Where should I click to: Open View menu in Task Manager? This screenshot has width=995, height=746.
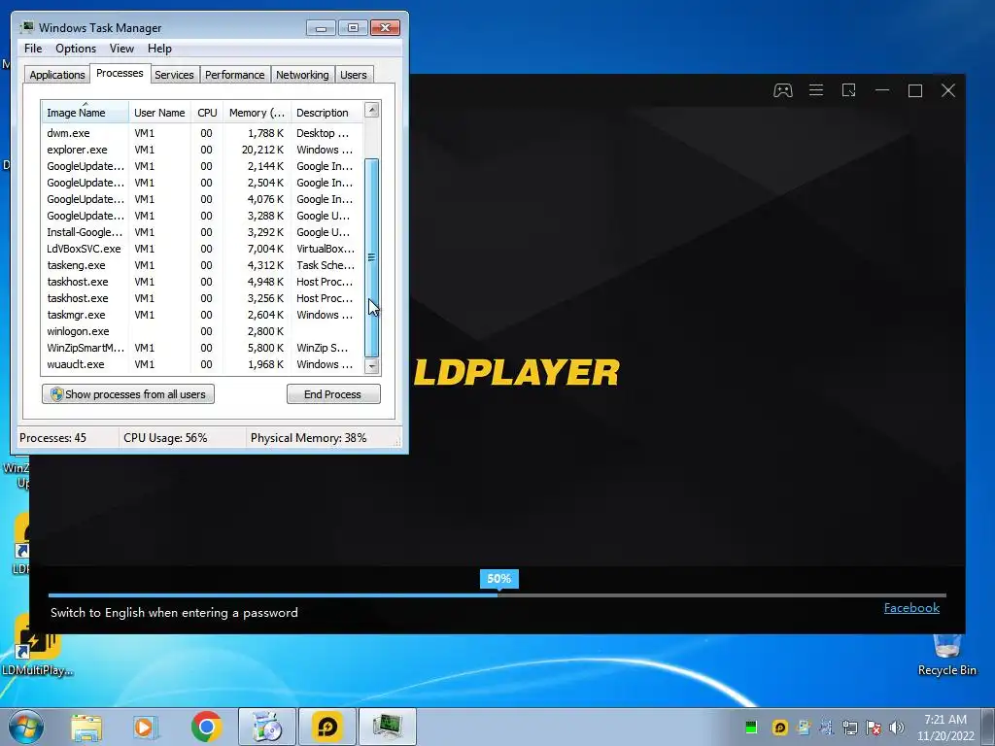(x=121, y=49)
